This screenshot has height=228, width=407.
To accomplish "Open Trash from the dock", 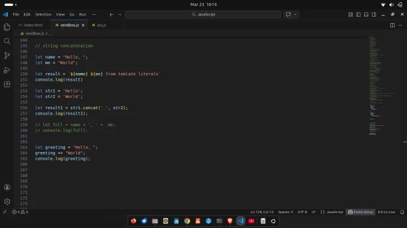I will pos(263,221).
